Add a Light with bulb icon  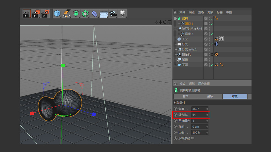tap(122, 13)
